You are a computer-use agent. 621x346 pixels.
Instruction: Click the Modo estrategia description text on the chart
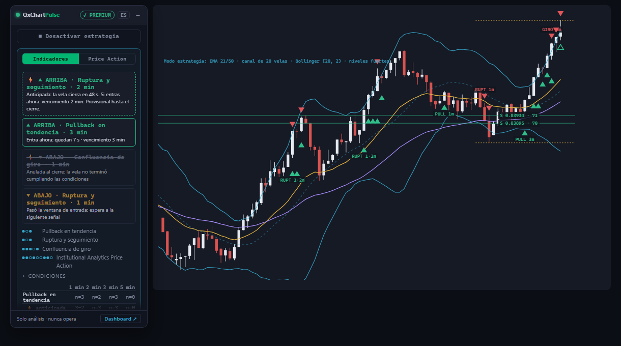278,61
